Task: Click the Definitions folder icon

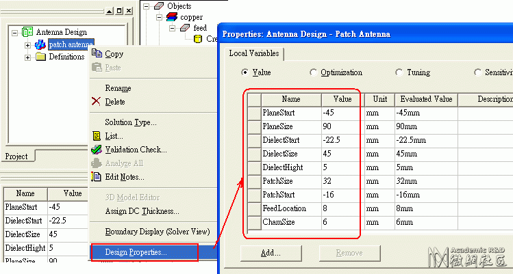Action: pos(40,57)
